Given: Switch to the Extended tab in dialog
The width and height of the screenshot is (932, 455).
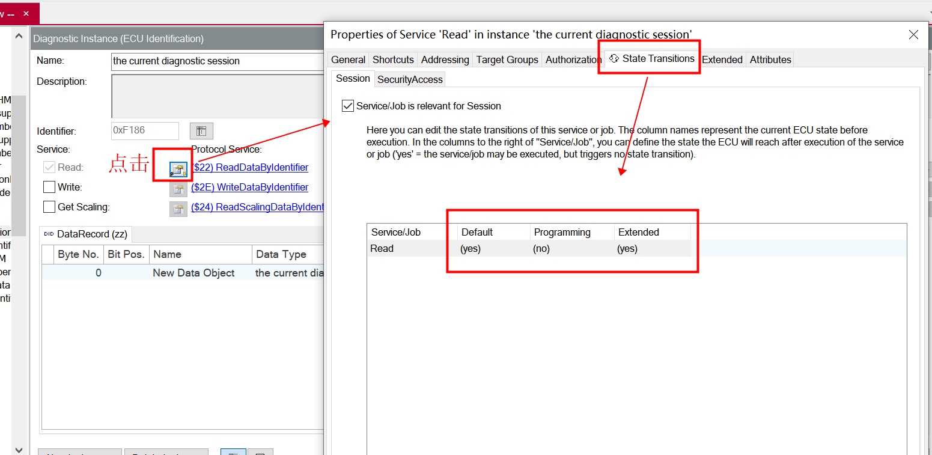Looking at the screenshot, I should 722,60.
